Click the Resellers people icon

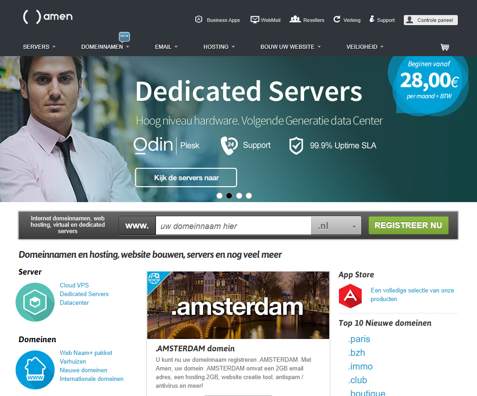coord(295,20)
